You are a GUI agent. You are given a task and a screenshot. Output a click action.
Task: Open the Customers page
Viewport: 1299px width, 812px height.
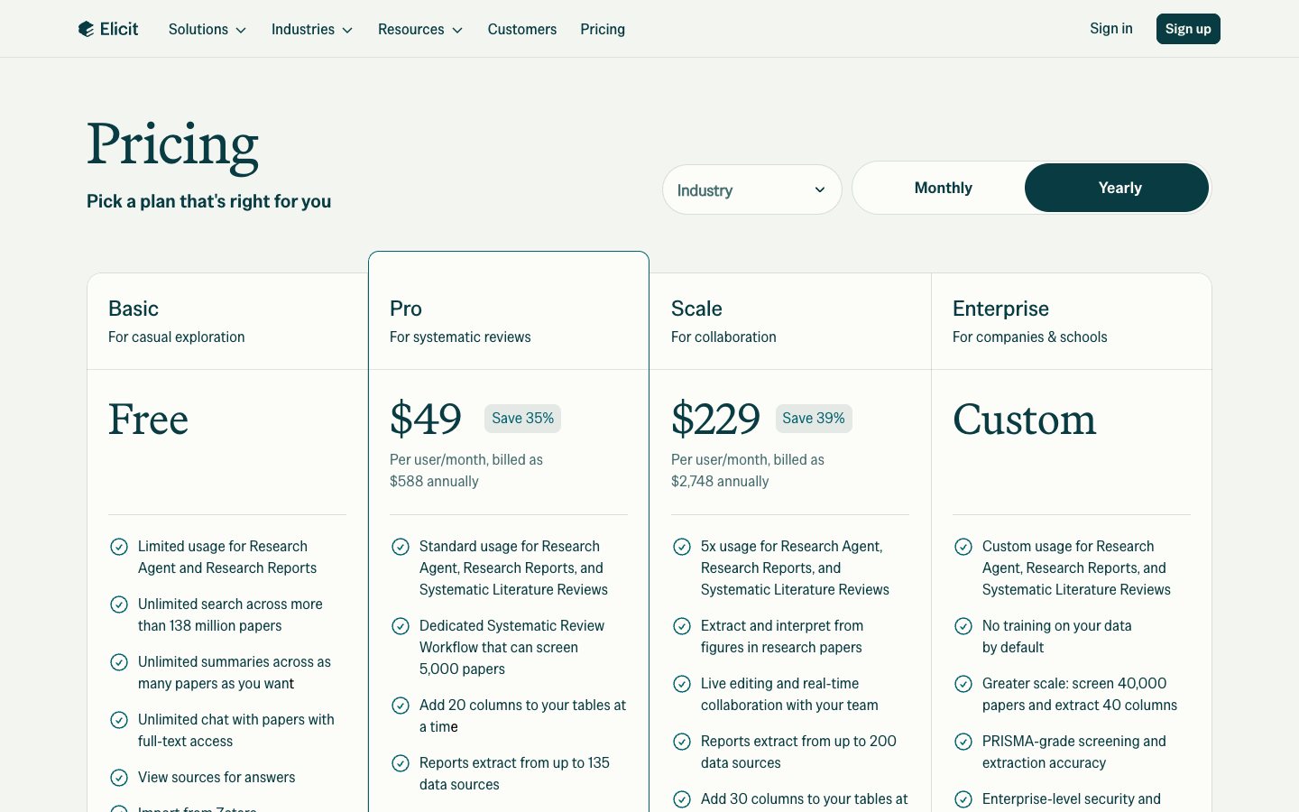[522, 29]
